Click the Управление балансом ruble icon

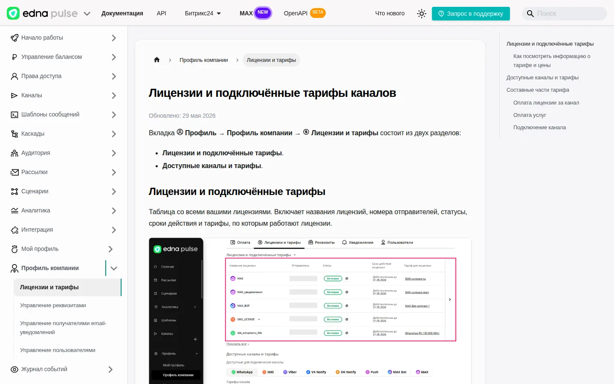(x=14, y=57)
